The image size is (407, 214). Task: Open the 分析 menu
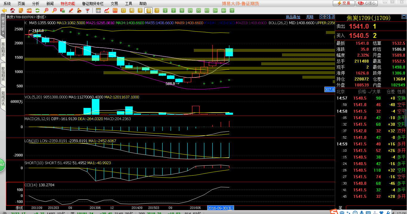point(35,4)
